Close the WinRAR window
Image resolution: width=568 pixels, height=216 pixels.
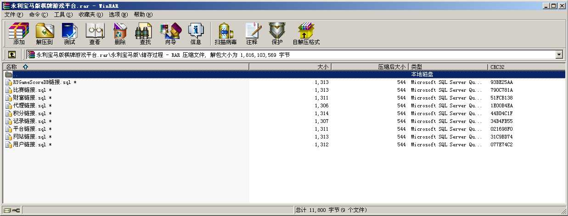562,6
